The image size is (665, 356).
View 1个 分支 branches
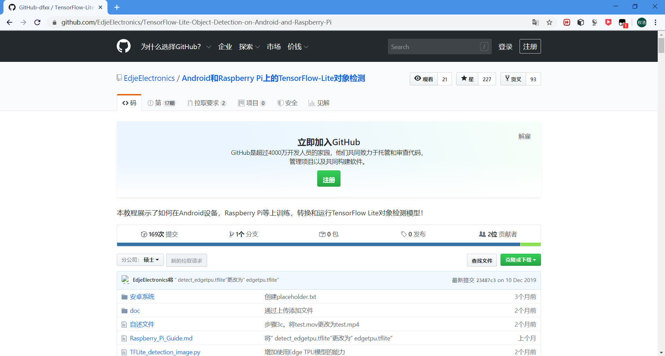(244, 234)
